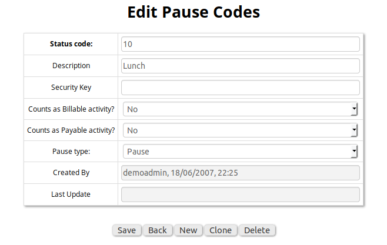The image size is (387, 245).
Task: Click the empty Security Key text box
Action: tap(240, 88)
